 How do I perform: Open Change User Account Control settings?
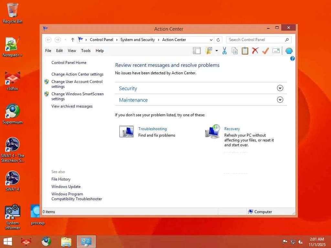click(x=77, y=84)
